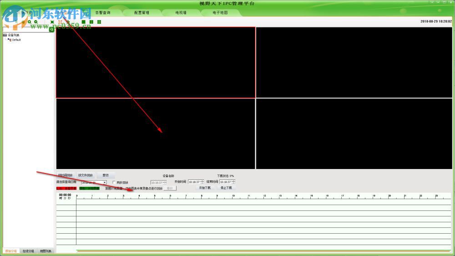Click hour 12 on the timeline ruler

264,196
